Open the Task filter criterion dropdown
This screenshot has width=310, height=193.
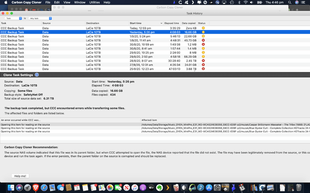click(13, 18)
